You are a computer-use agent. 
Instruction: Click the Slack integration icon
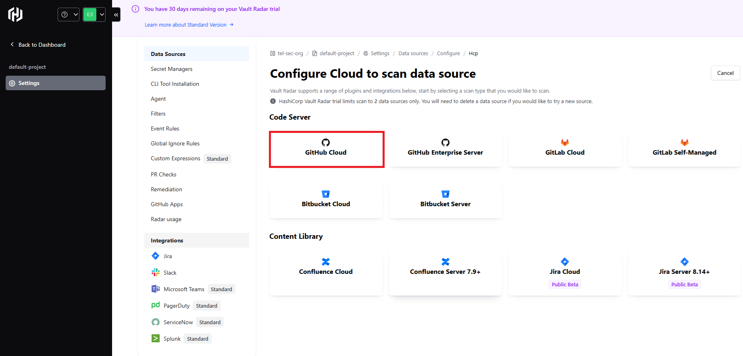(x=155, y=272)
